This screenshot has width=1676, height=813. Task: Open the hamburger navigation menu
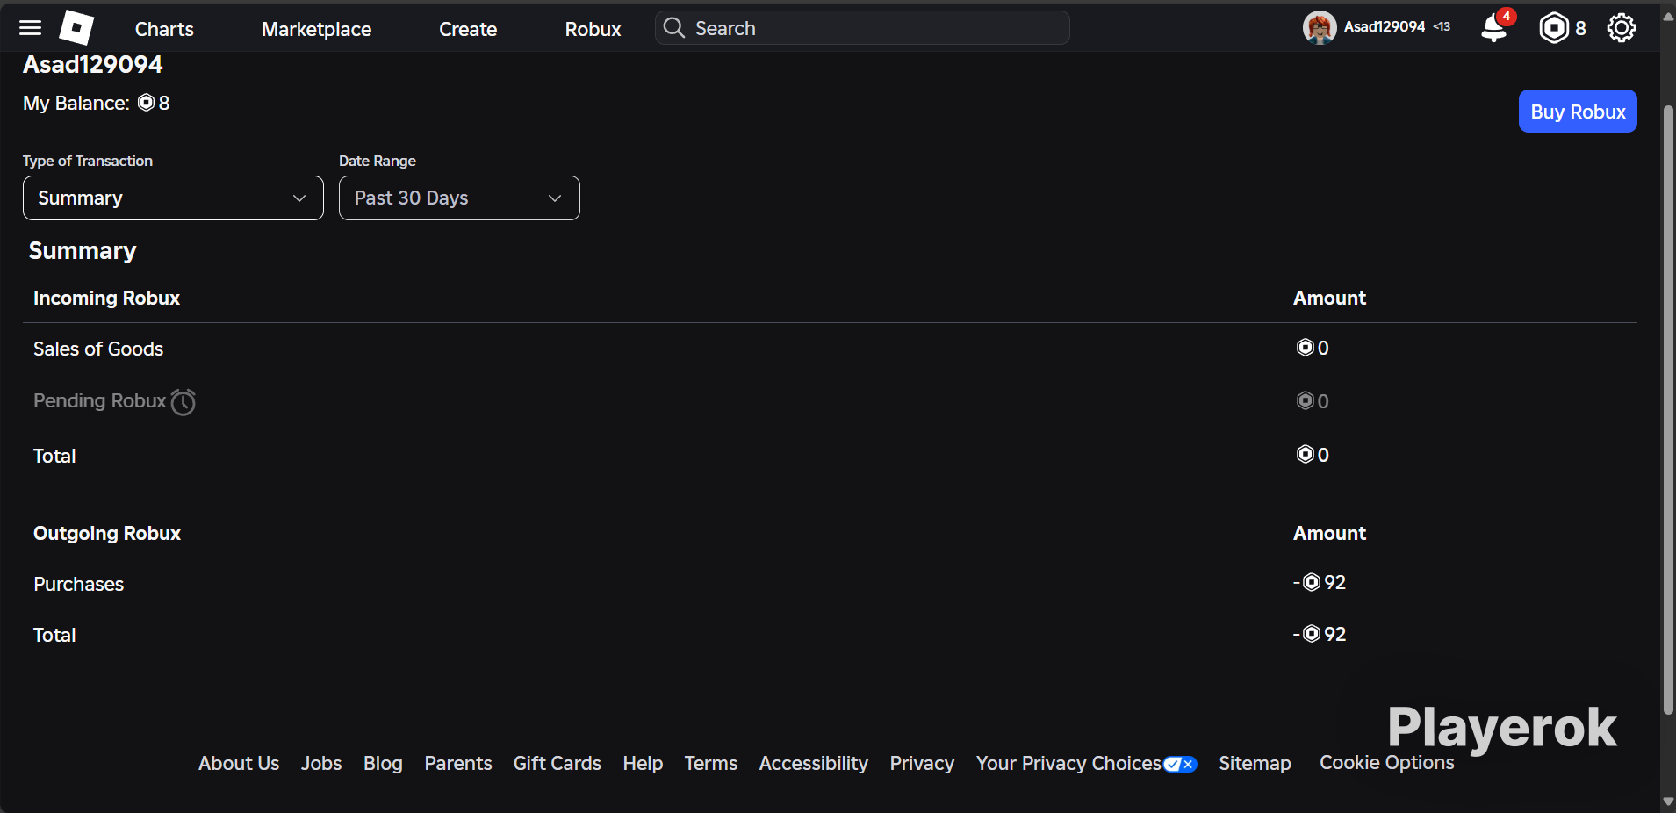tap(31, 28)
